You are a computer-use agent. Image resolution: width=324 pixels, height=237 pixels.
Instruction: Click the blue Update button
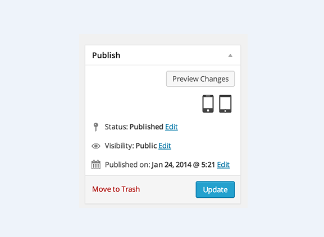coord(215,189)
